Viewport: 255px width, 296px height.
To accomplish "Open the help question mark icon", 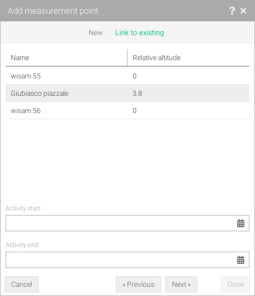I will pyautogui.click(x=232, y=11).
